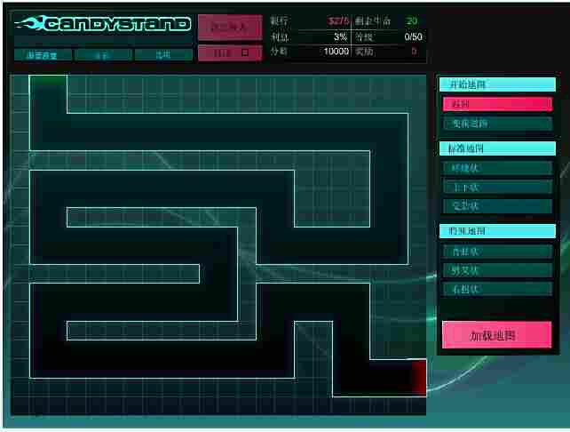Choose the 上下状 map option
The width and height of the screenshot is (570, 432).
click(x=497, y=188)
